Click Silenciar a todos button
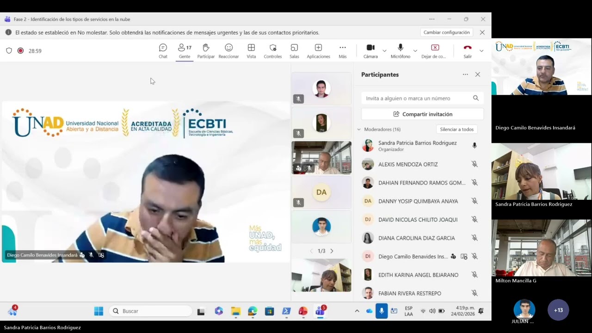Image resolution: width=592 pixels, height=333 pixels. (456, 129)
